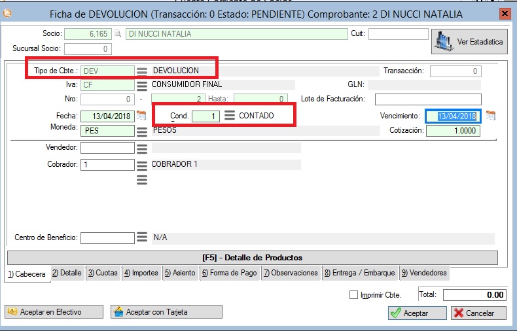Click the magnifier icon next to Socio
517x331 pixels.
(x=118, y=35)
